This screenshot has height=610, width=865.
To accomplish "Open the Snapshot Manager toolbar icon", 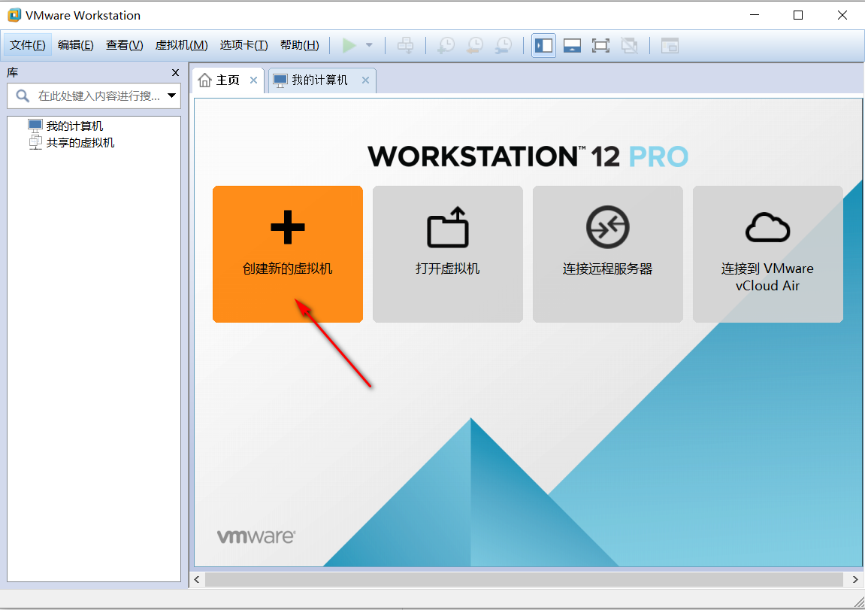I will pyautogui.click(x=503, y=45).
